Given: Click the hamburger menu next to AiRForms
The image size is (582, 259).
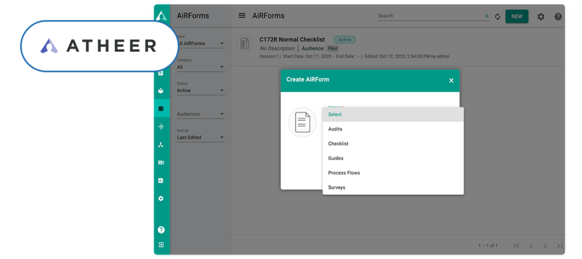Looking at the screenshot, I should coord(242,16).
